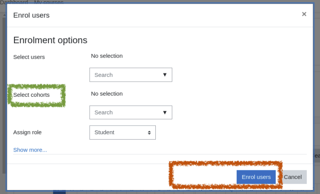Image resolution: width=320 pixels, height=194 pixels.
Task: Click the Enrol users dialog title
Action: tap(31, 15)
